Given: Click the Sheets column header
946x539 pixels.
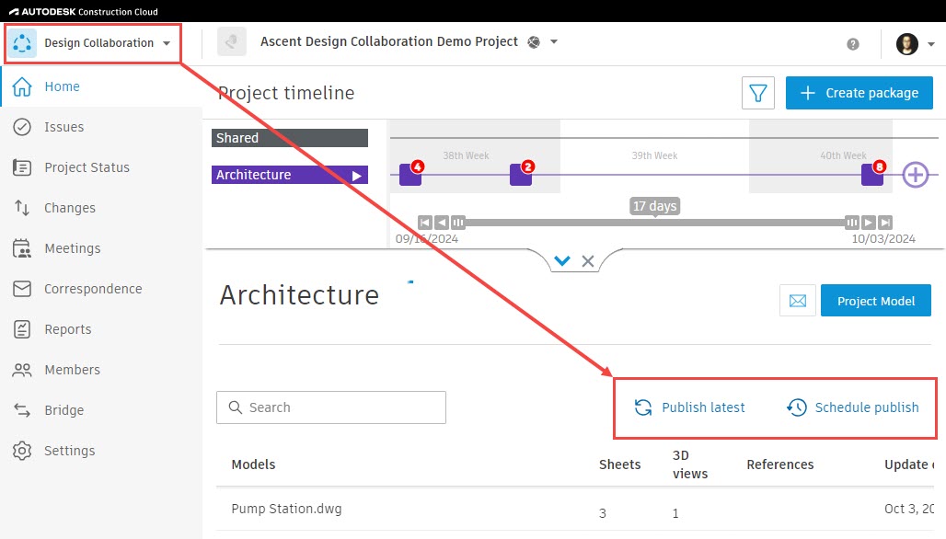Looking at the screenshot, I should (619, 464).
